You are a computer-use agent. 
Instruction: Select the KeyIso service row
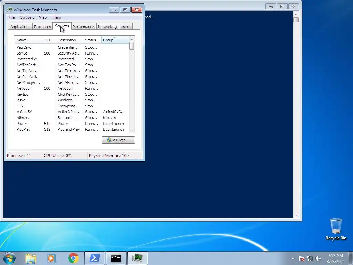[72, 94]
